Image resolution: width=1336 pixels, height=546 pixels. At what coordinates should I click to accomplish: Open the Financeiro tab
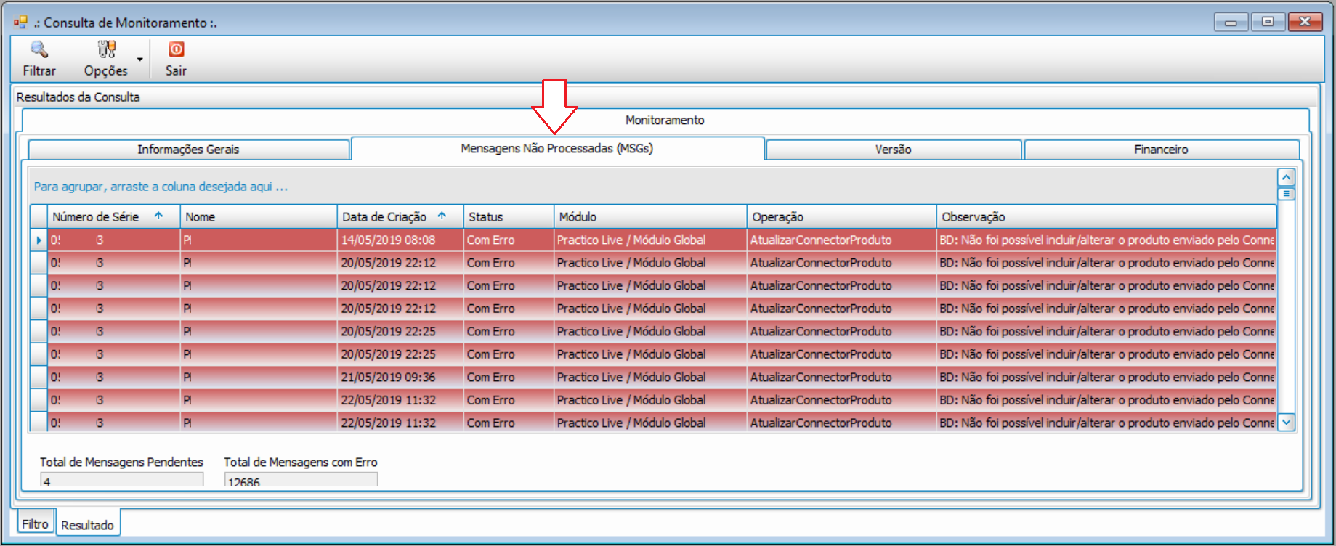pos(1161,150)
